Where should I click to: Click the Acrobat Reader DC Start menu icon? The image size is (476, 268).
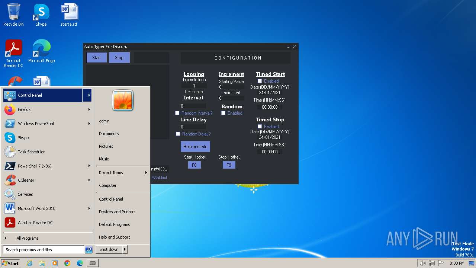[x=10, y=223]
